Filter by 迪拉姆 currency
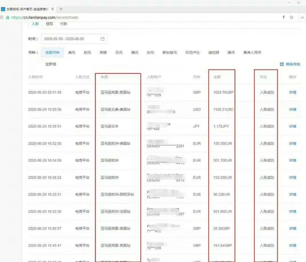Viewport: 306px width, 262px height. point(213,52)
